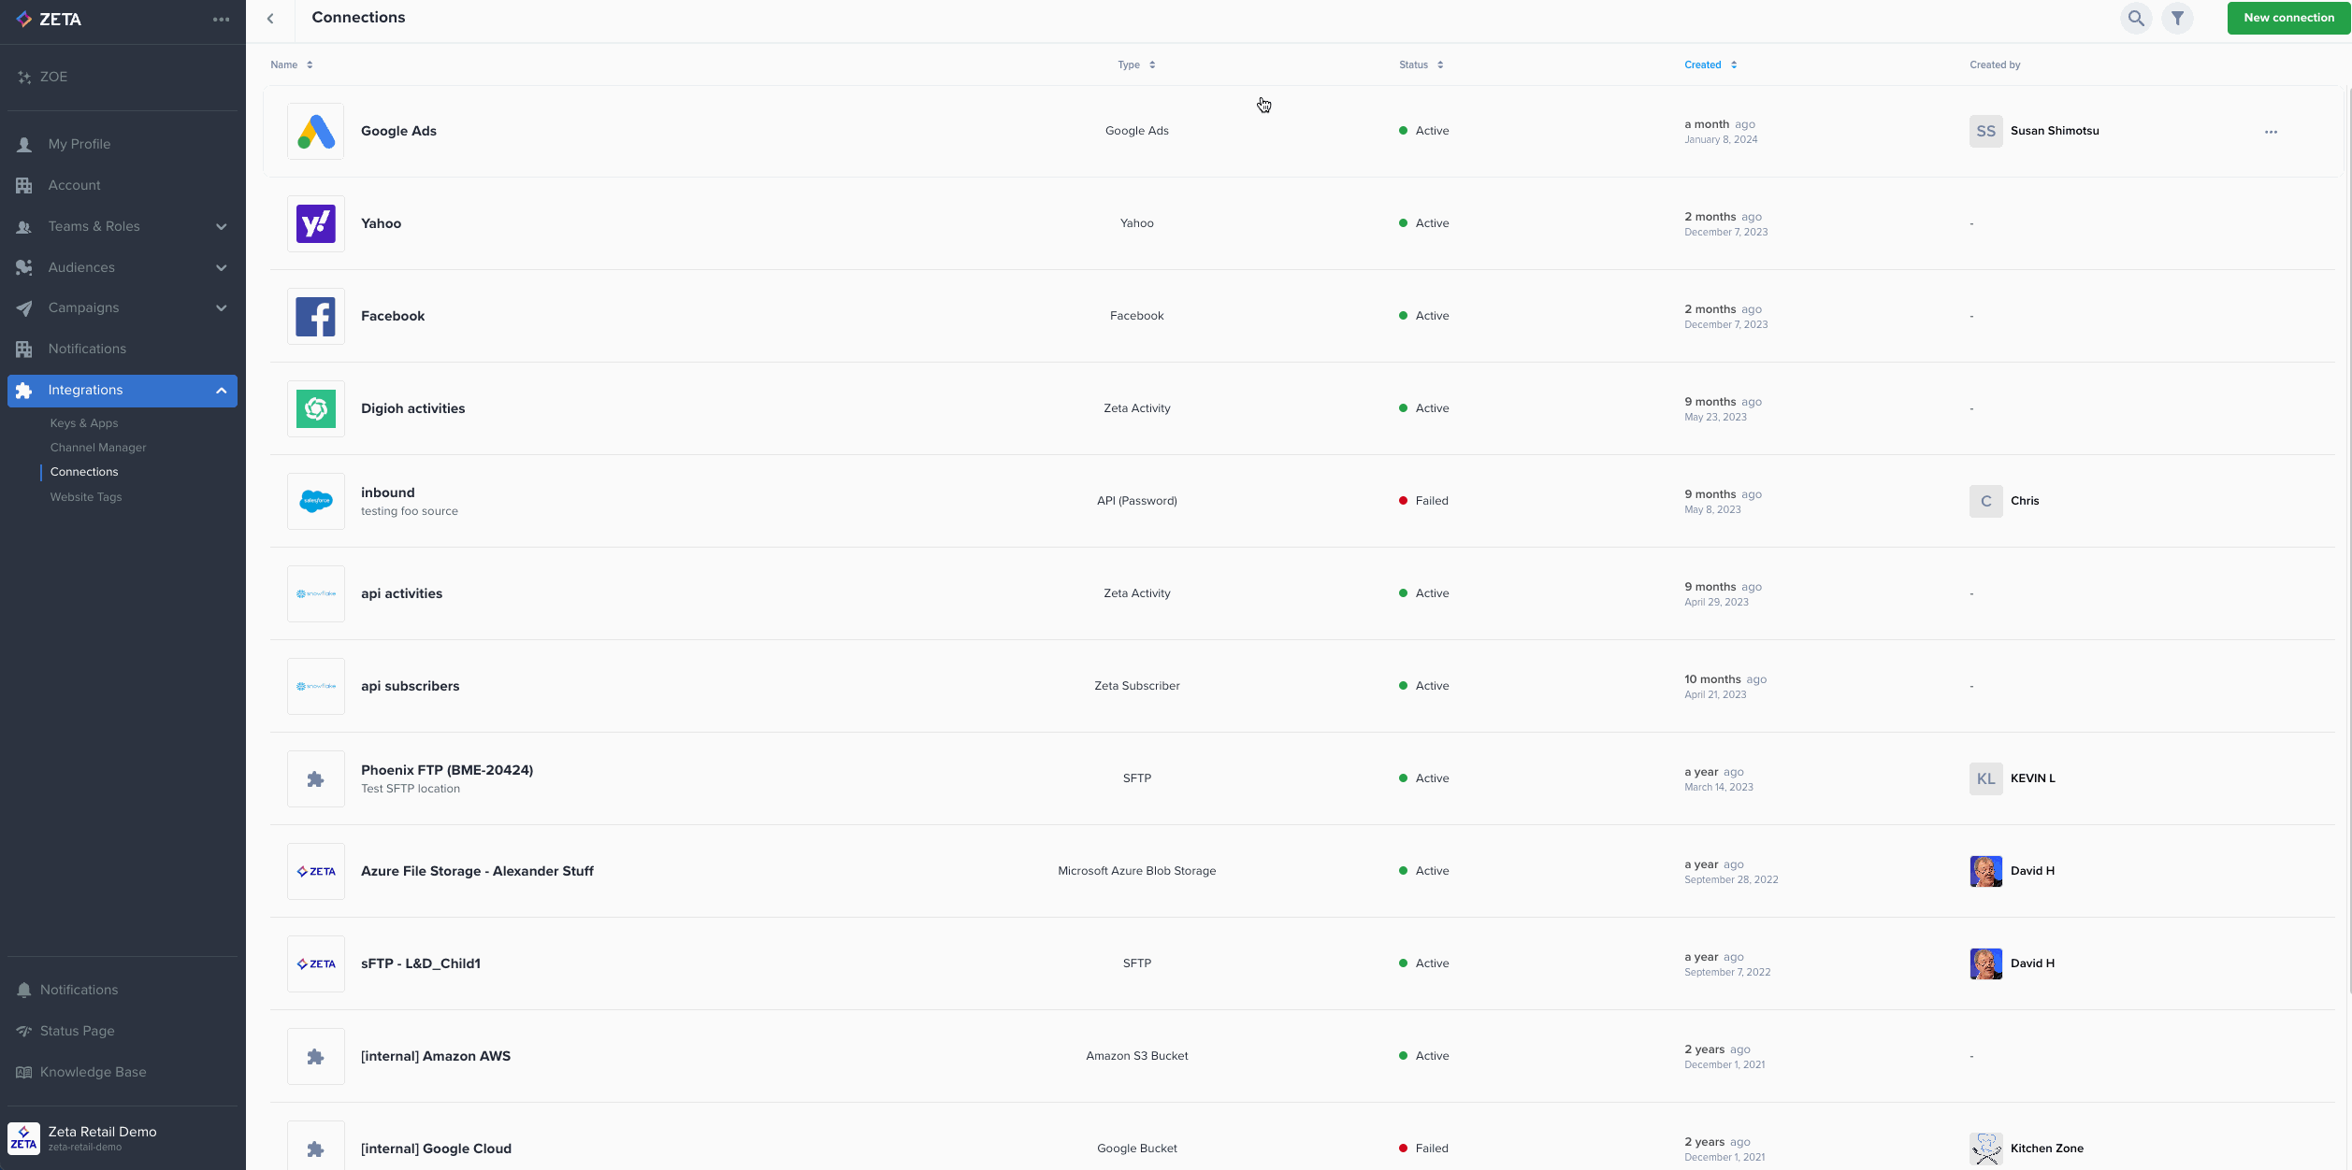Open the sidebar header three-dot menu
The image size is (2352, 1170).
tap(221, 20)
